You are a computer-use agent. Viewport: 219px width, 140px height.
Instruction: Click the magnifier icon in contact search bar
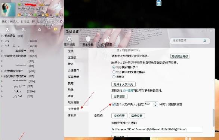[x=61, y=21]
